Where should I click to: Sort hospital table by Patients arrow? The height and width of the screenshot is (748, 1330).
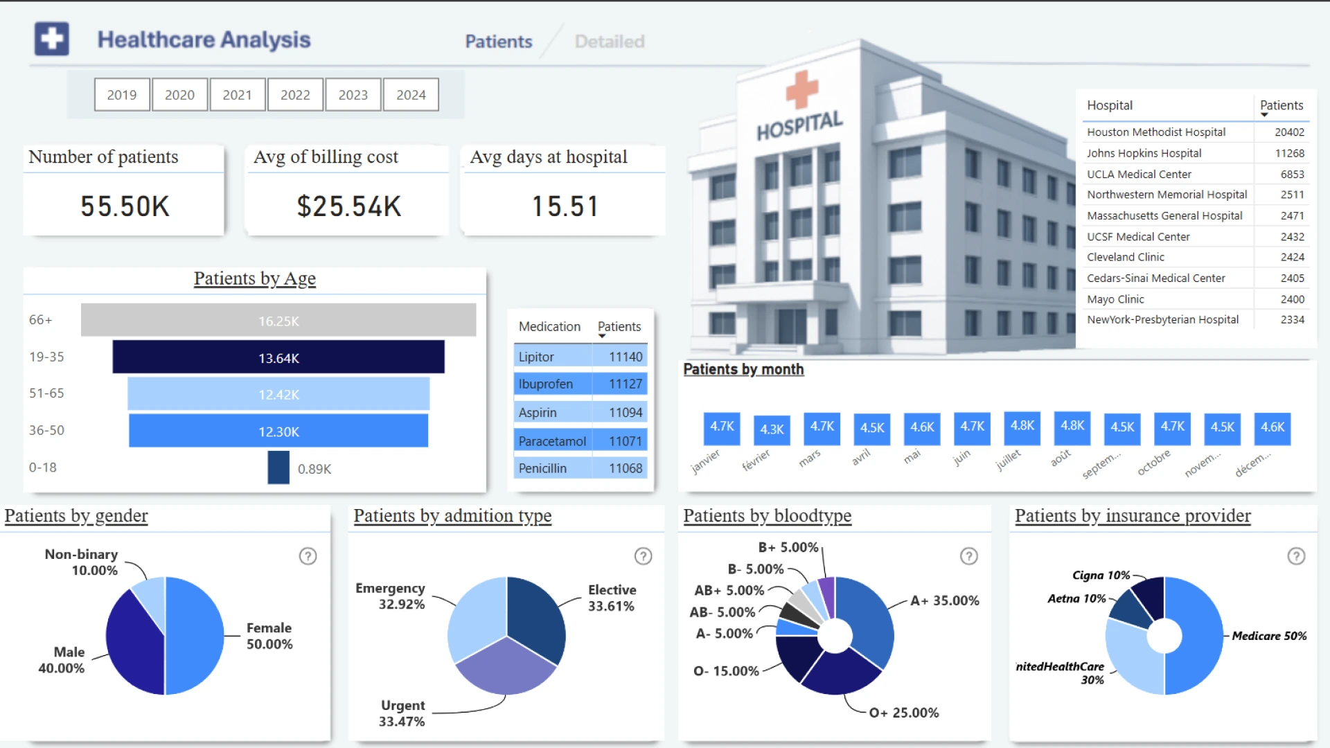coord(1264,115)
